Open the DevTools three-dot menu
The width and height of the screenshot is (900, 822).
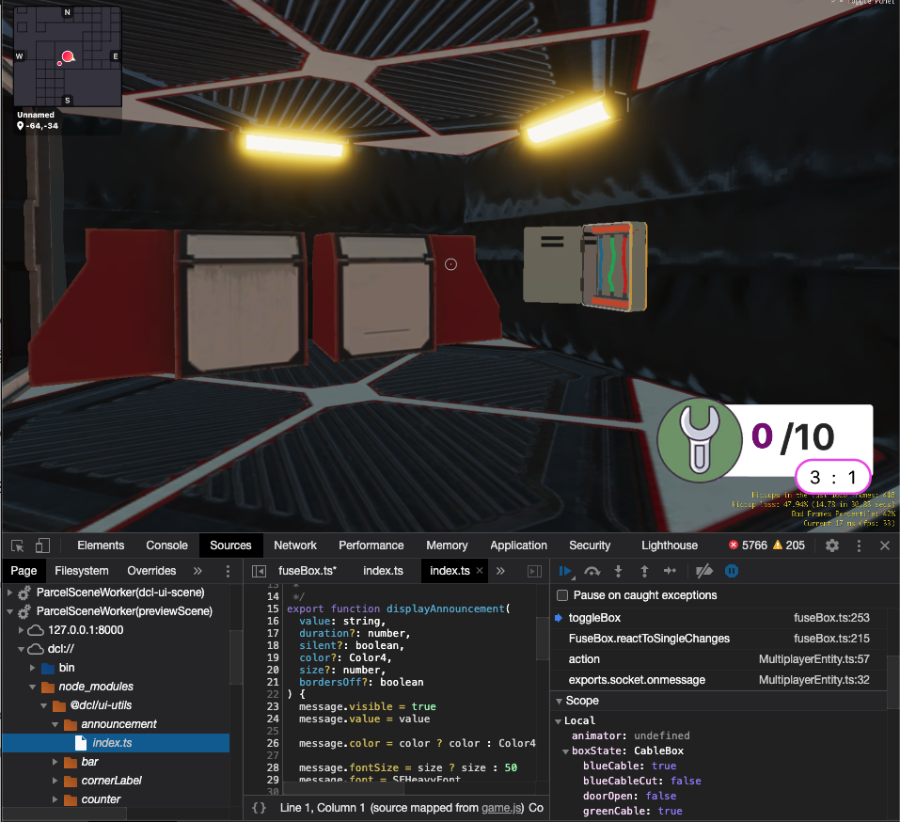pyautogui.click(x=859, y=545)
